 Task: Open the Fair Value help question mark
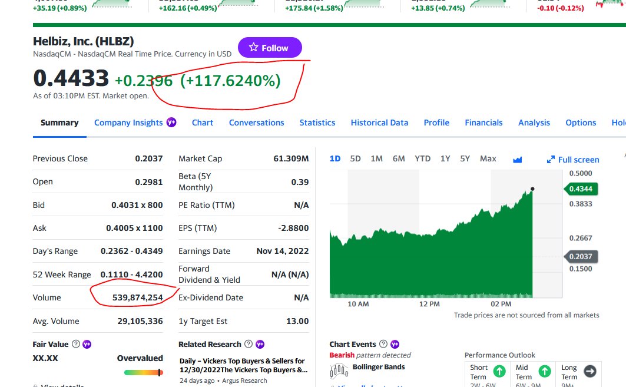76,344
